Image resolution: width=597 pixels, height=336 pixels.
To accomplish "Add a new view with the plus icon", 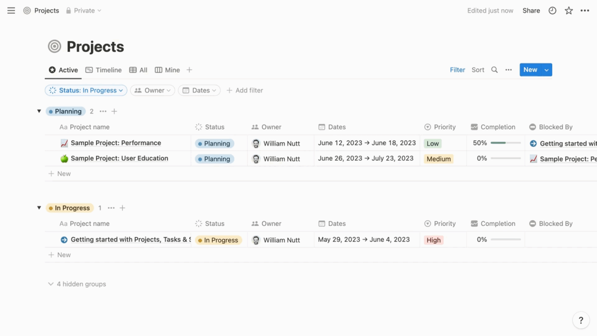I will tap(189, 70).
